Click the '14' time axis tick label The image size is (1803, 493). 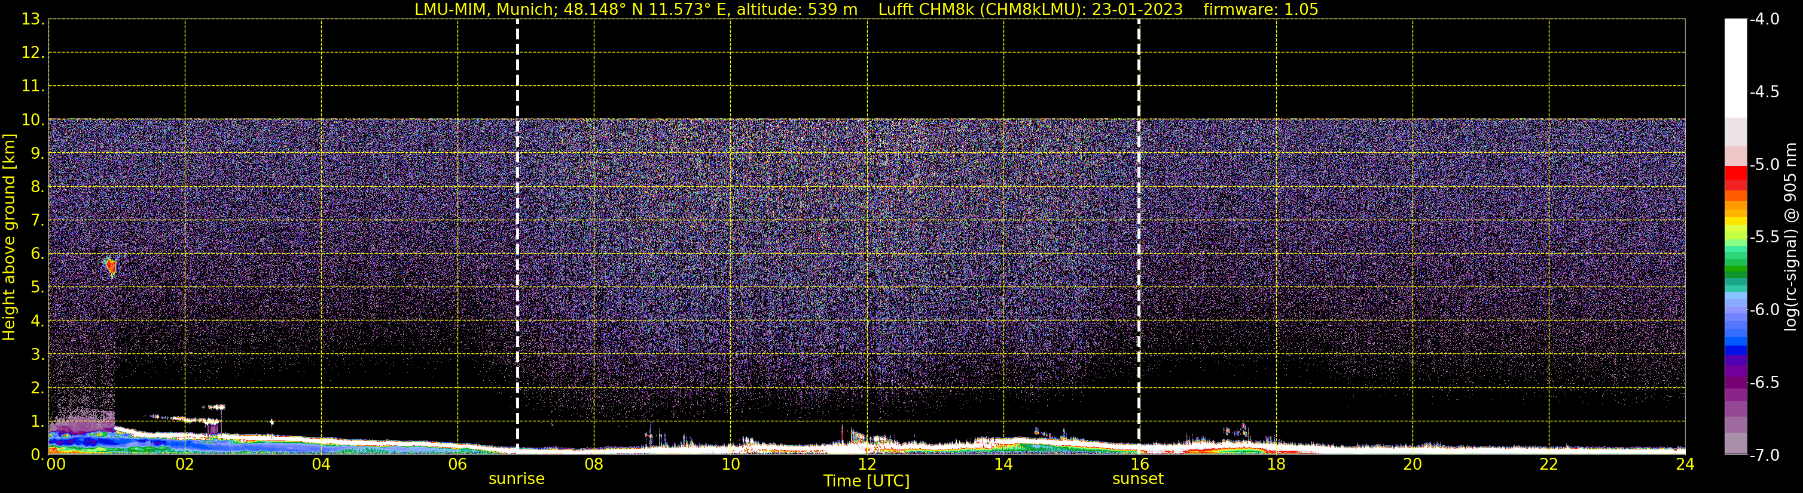tap(1003, 464)
